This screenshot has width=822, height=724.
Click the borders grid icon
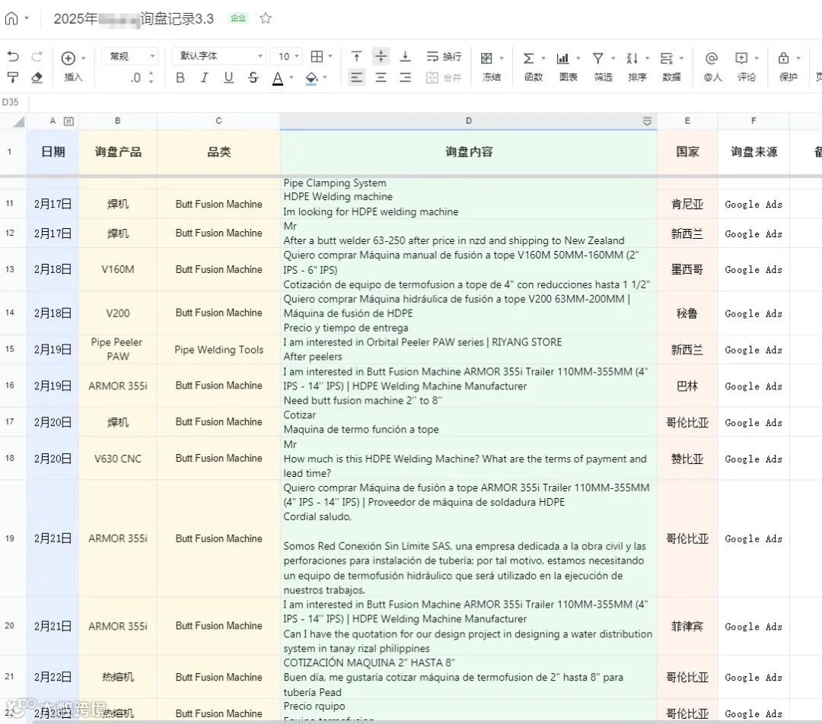point(317,56)
